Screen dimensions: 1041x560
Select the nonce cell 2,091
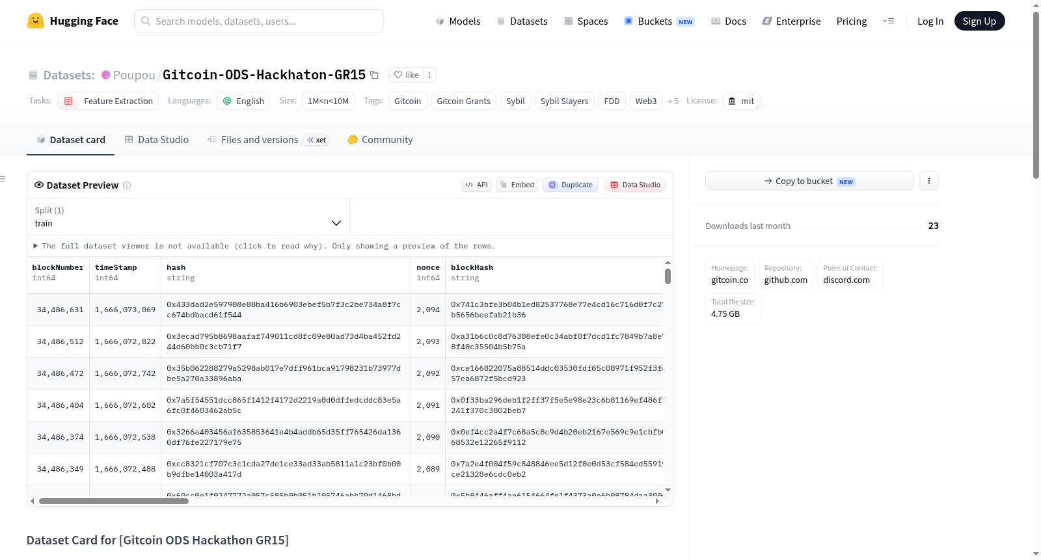tap(428, 405)
